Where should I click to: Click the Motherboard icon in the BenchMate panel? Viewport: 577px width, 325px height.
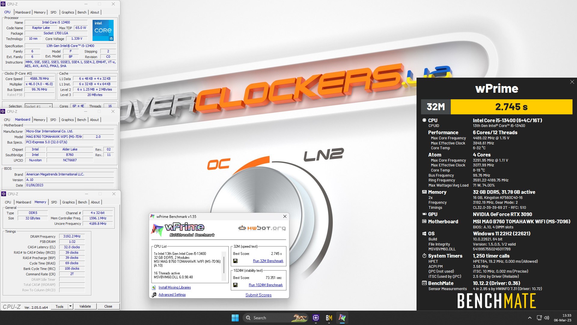[424, 221]
